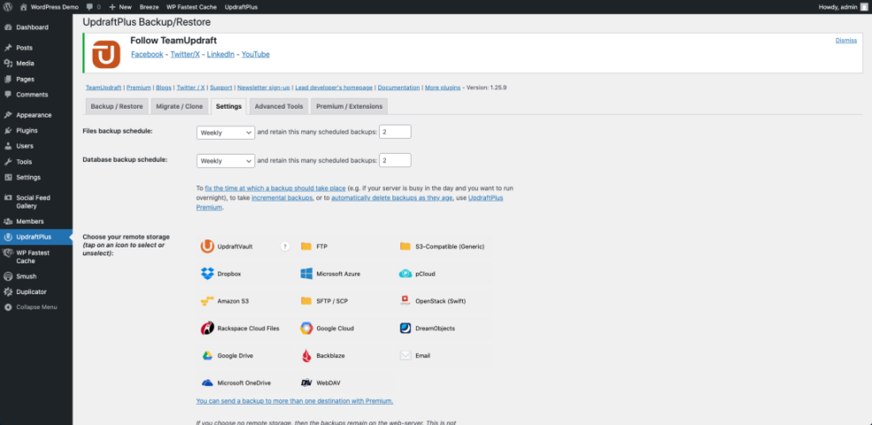Open the UpdraftVault help question mark
Image resolution: width=872 pixels, height=425 pixels.
284,247
